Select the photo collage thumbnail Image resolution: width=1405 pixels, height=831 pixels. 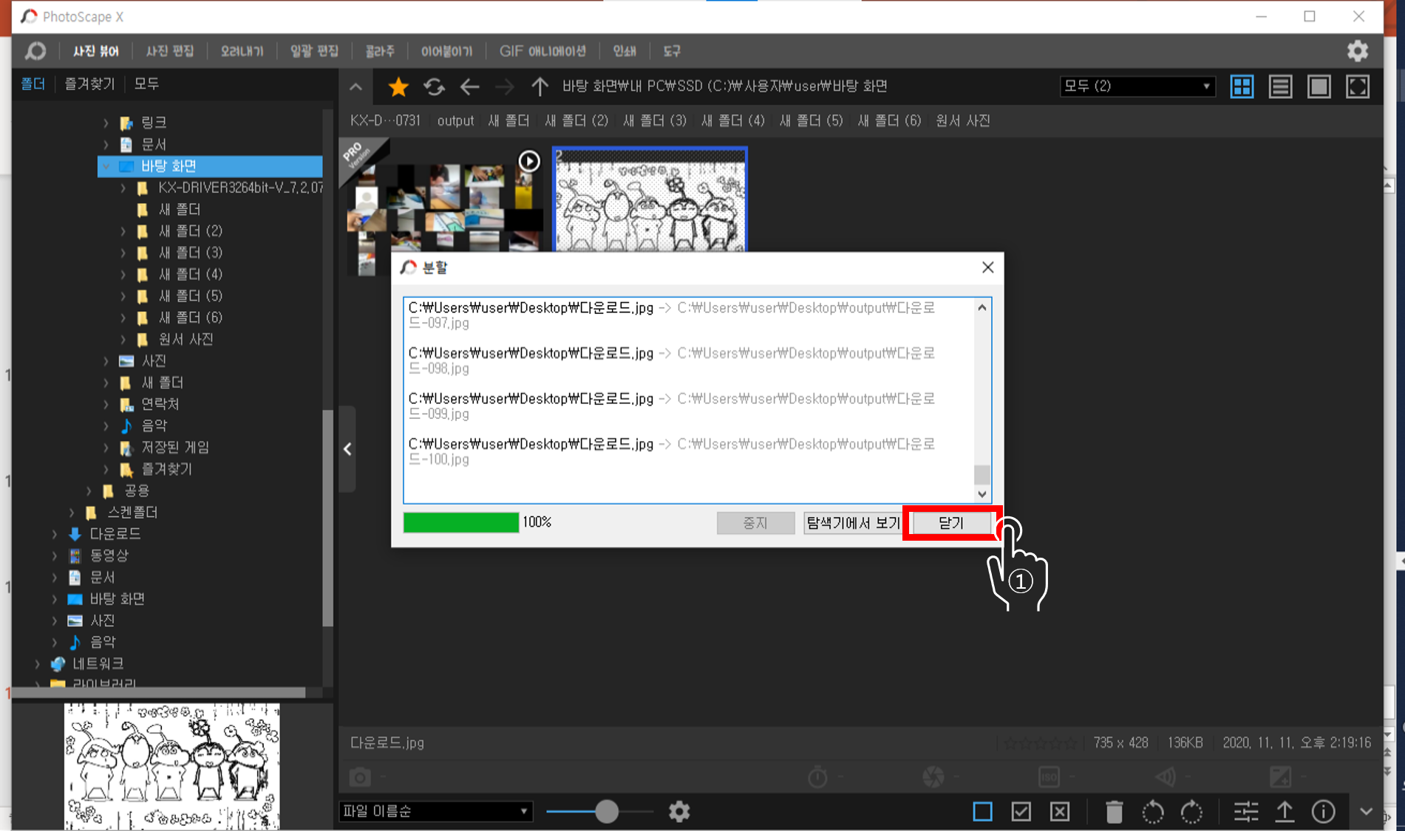(446, 207)
